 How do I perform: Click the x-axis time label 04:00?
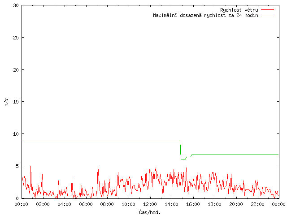coord(64,204)
